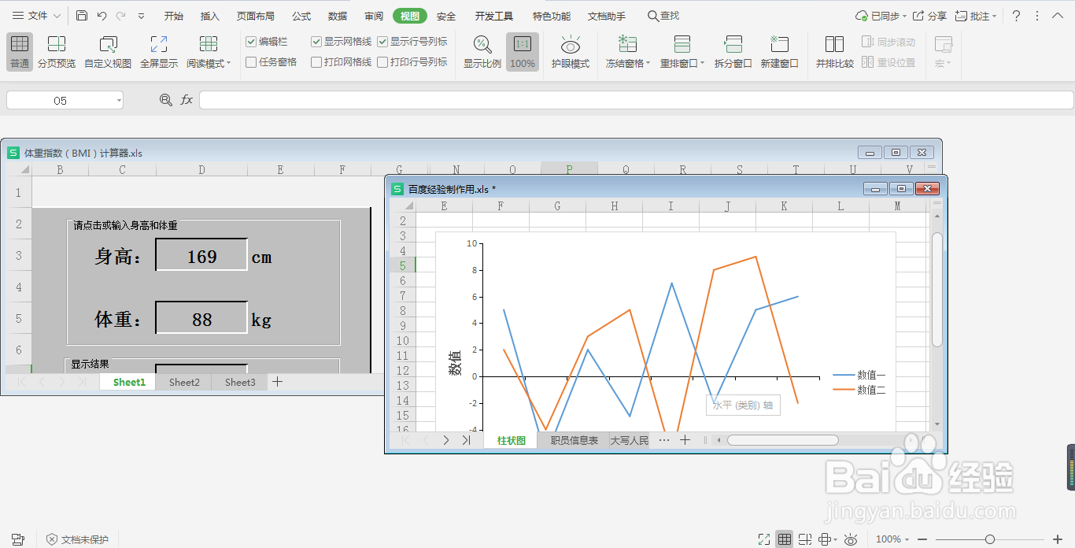Toggle 打印网格线 print gridlines checkbox
Viewport: 1075px width, 548px height.
(x=316, y=62)
